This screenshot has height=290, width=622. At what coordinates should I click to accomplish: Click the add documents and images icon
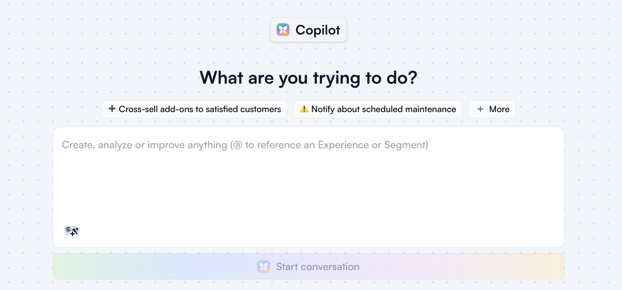(x=72, y=231)
